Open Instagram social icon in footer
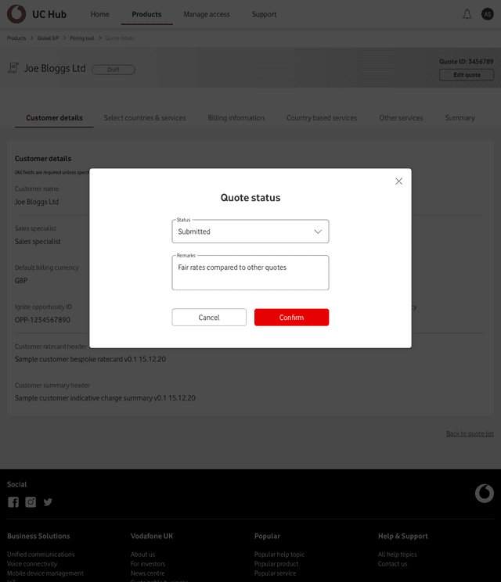Image resolution: width=501 pixels, height=582 pixels. [31, 502]
